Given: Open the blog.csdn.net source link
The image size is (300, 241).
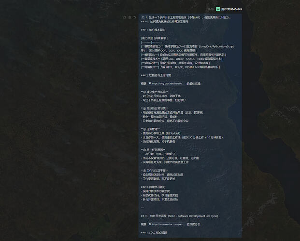Looking at the screenshot, I should pos(166,83).
